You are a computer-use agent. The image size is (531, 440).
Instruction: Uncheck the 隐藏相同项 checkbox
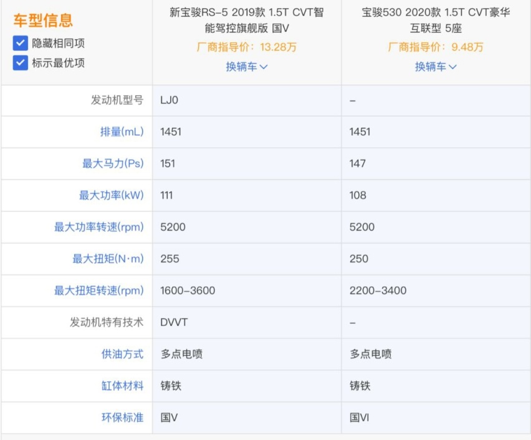(21, 43)
